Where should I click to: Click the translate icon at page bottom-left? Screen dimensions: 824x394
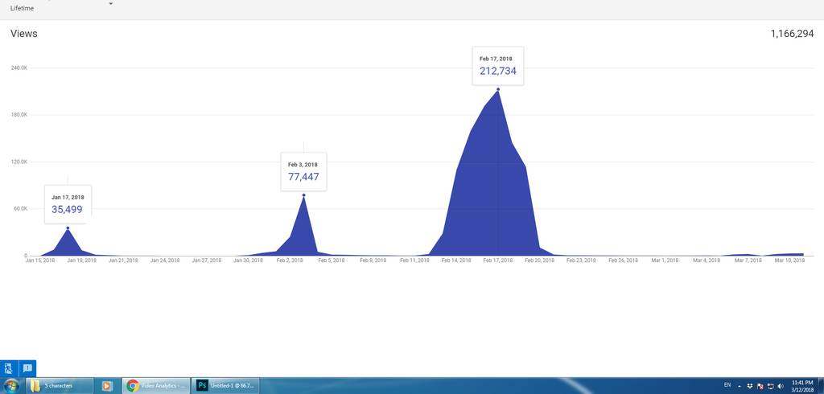coord(9,368)
